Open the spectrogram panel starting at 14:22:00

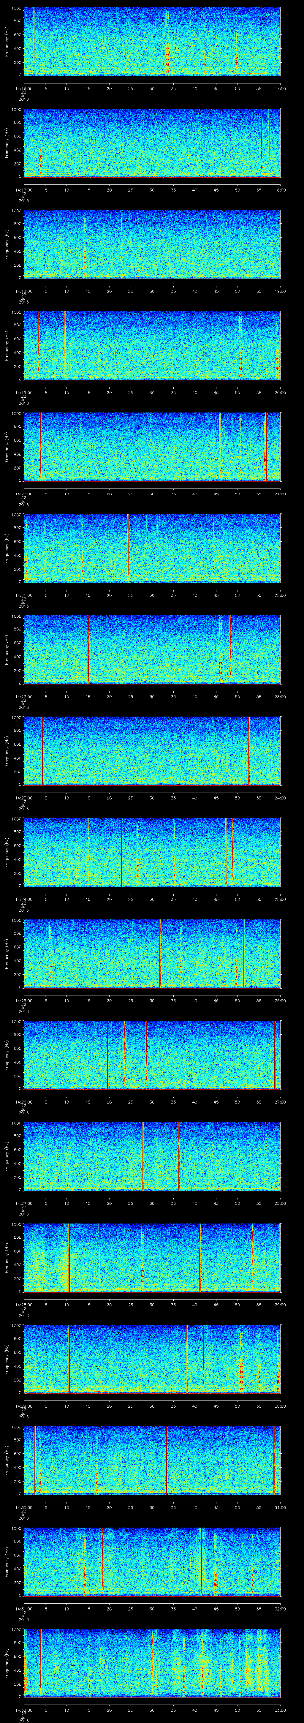[152, 649]
